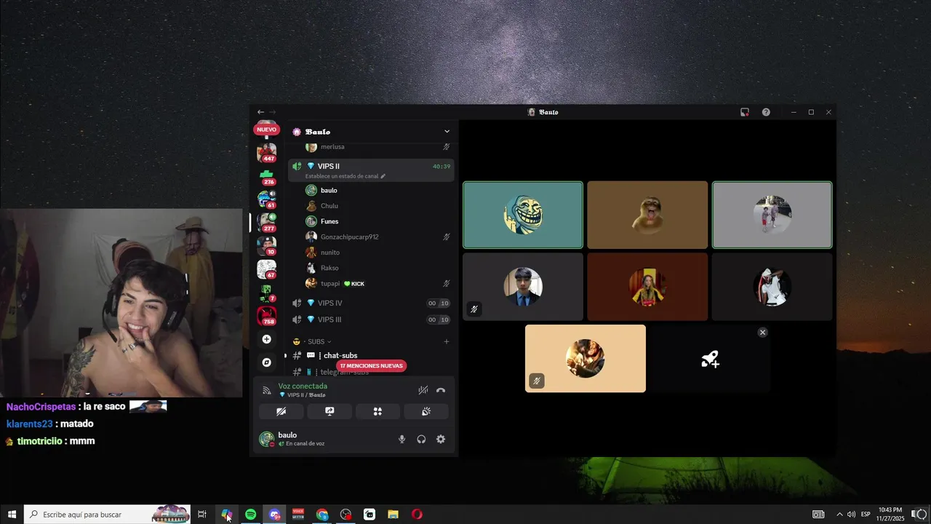This screenshot has height=524, width=931.
Task: Open server with 61 unread badge
Action: [x=267, y=199]
